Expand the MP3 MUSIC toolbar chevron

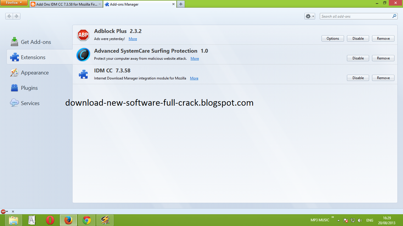click(333, 217)
